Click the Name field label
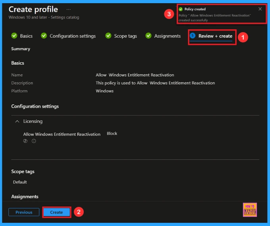This screenshot has width=270, height=226. click(17, 75)
